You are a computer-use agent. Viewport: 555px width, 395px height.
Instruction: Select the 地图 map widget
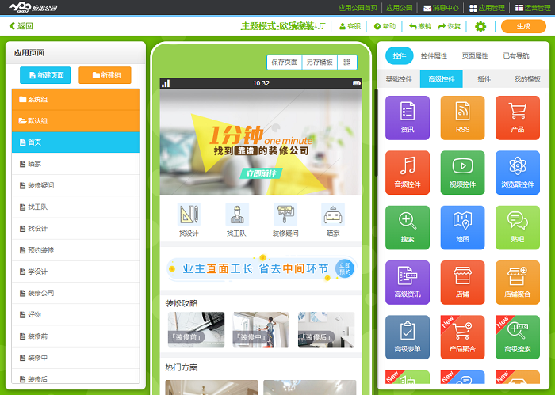coord(462,227)
